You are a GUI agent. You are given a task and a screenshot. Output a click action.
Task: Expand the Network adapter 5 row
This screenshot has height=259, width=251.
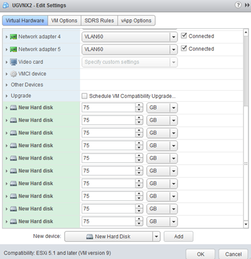pos(6,50)
